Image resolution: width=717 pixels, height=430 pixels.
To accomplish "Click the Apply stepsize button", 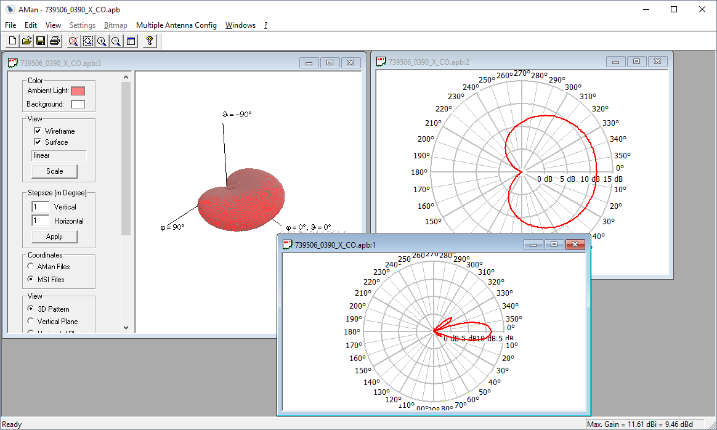I will pos(54,237).
